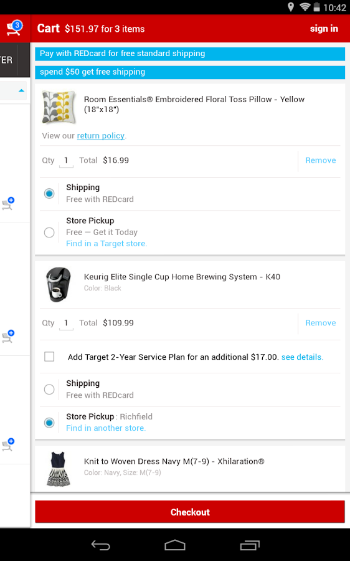This screenshot has height=561, width=350.
Task: Tap the third add-to-cart icon in sidebar
Action: (x=8, y=444)
